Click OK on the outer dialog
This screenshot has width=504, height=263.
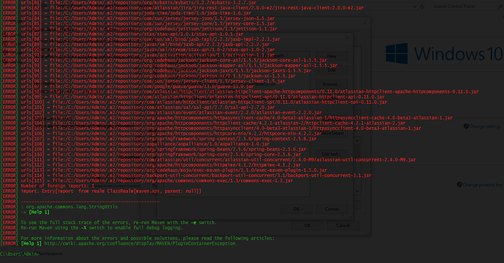pos(308,226)
